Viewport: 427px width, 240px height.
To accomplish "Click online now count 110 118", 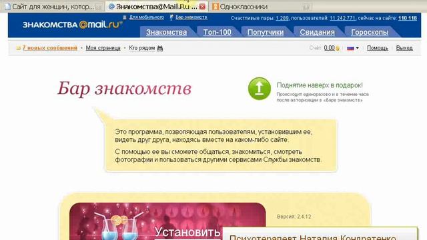I will [408, 18].
